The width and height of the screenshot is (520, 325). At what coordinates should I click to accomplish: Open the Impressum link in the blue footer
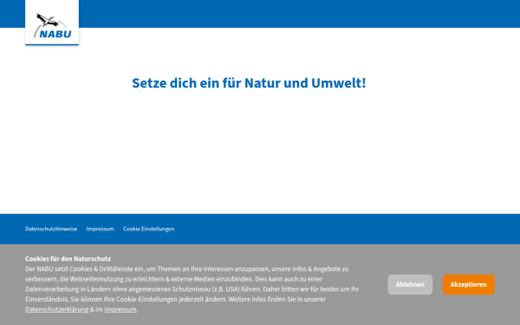pyautogui.click(x=100, y=229)
